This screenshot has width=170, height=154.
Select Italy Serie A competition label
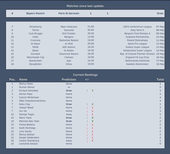[137, 30]
